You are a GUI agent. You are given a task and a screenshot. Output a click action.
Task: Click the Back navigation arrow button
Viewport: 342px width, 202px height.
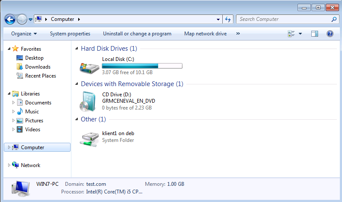10,19
